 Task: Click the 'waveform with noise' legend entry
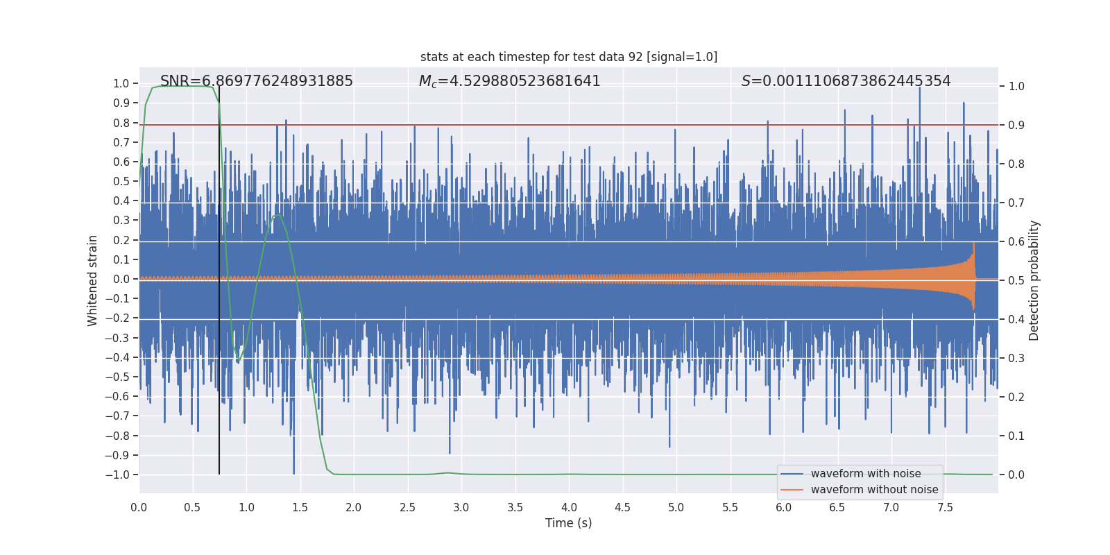[866, 474]
